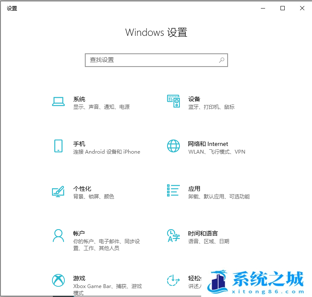
Task: Click the text 蓝牙、打印机、鼠标
Action: 211,107
